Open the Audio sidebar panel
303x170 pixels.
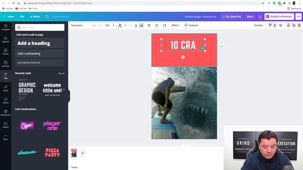click(x=6, y=88)
